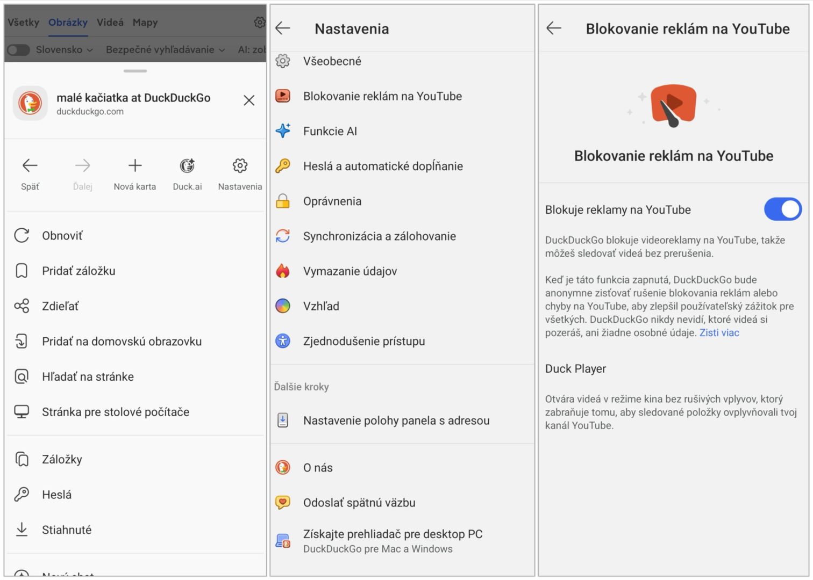Open Nastavenia gear in menu sheet

[x=240, y=165]
